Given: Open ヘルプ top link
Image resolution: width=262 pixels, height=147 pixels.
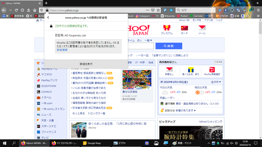Looking at the screenshot, I should tap(219, 20).
